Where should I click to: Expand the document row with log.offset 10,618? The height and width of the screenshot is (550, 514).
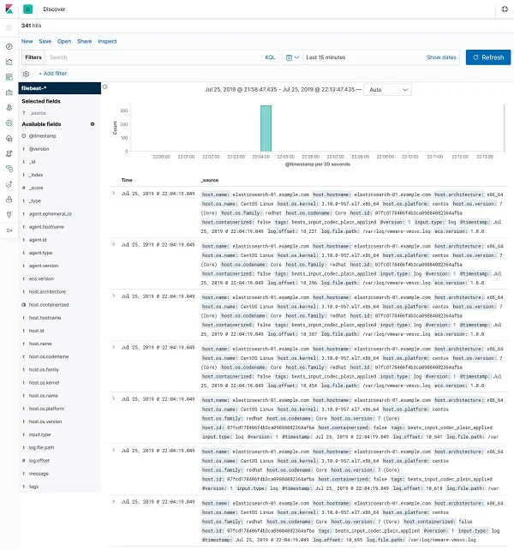114,450
